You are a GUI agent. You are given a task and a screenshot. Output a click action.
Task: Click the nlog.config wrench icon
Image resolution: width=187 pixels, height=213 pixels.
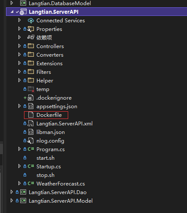pyautogui.click(x=30, y=141)
